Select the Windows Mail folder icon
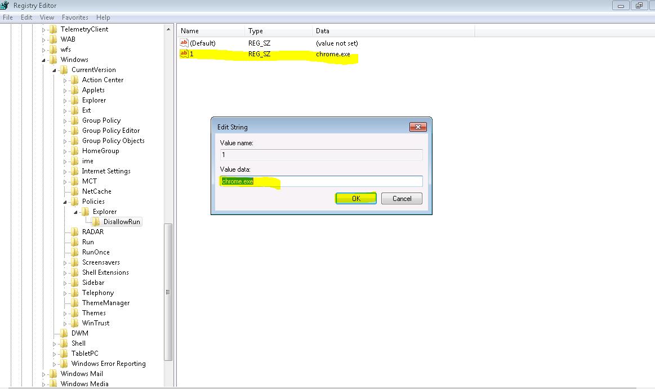The height and width of the screenshot is (389, 655). (x=53, y=374)
